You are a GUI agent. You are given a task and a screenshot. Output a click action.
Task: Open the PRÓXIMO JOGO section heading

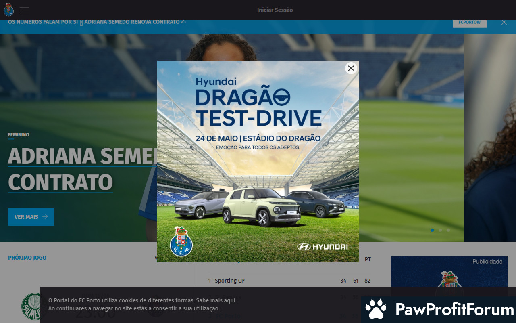pos(27,258)
